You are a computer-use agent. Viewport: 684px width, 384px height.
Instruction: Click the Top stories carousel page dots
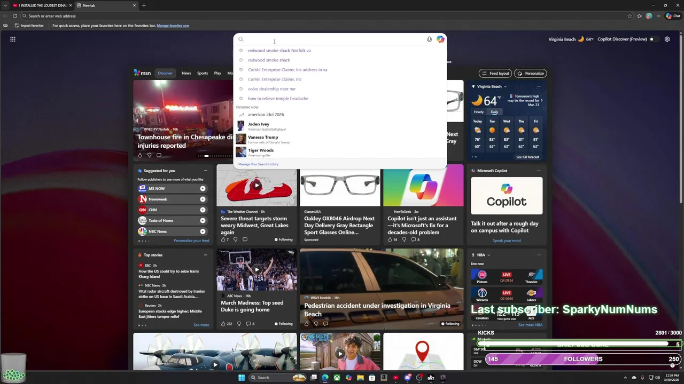click(142, 325)
